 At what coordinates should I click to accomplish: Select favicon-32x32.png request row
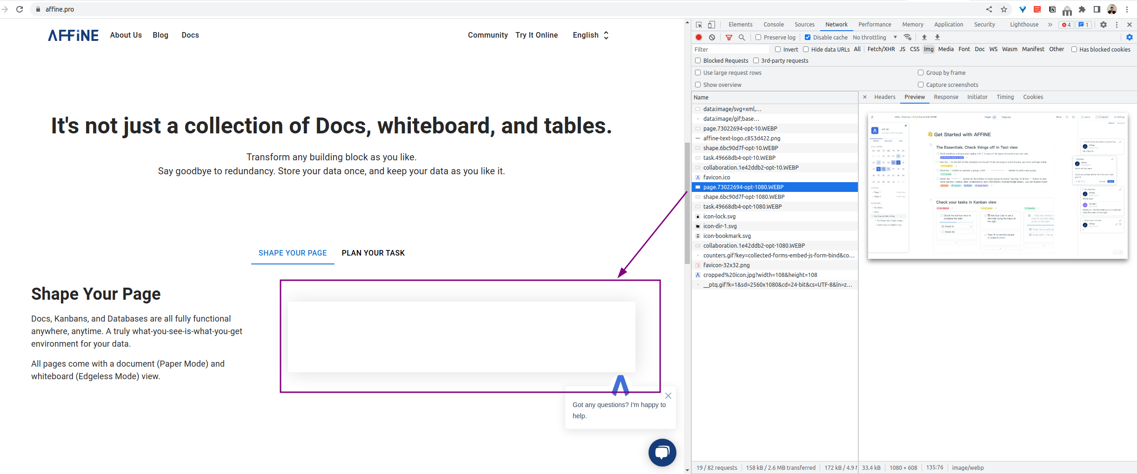775,265
